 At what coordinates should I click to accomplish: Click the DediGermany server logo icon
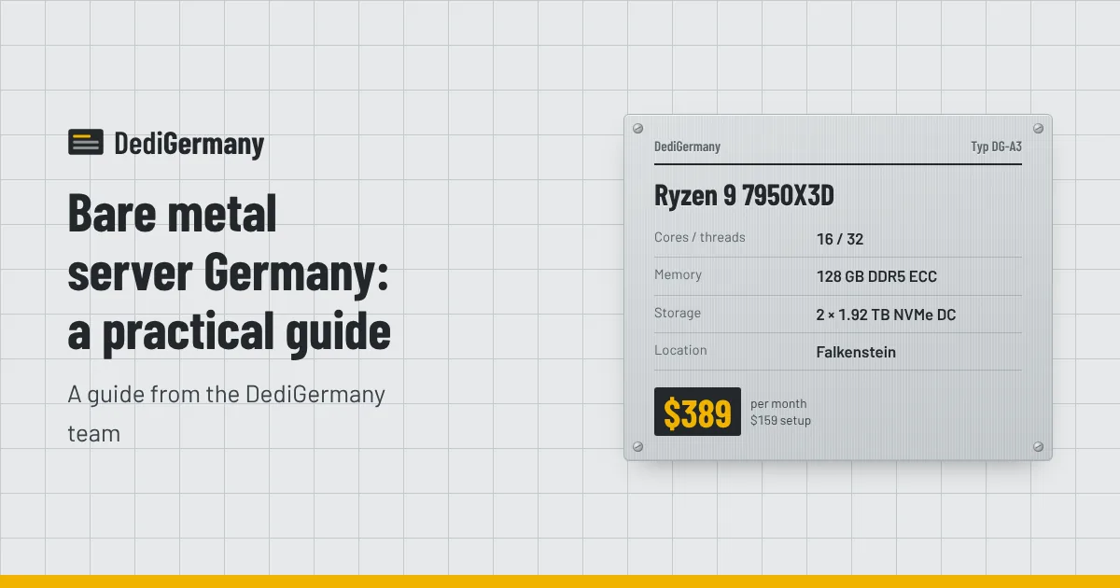86,143
